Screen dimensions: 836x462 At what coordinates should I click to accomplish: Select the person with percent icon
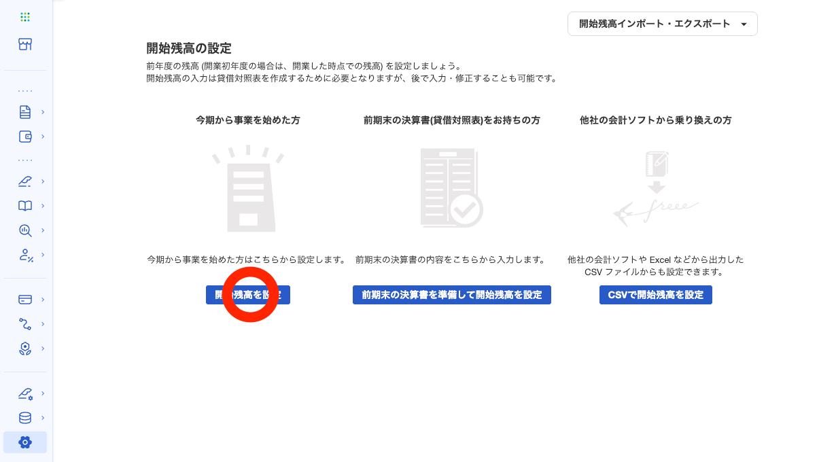[25, 255]
